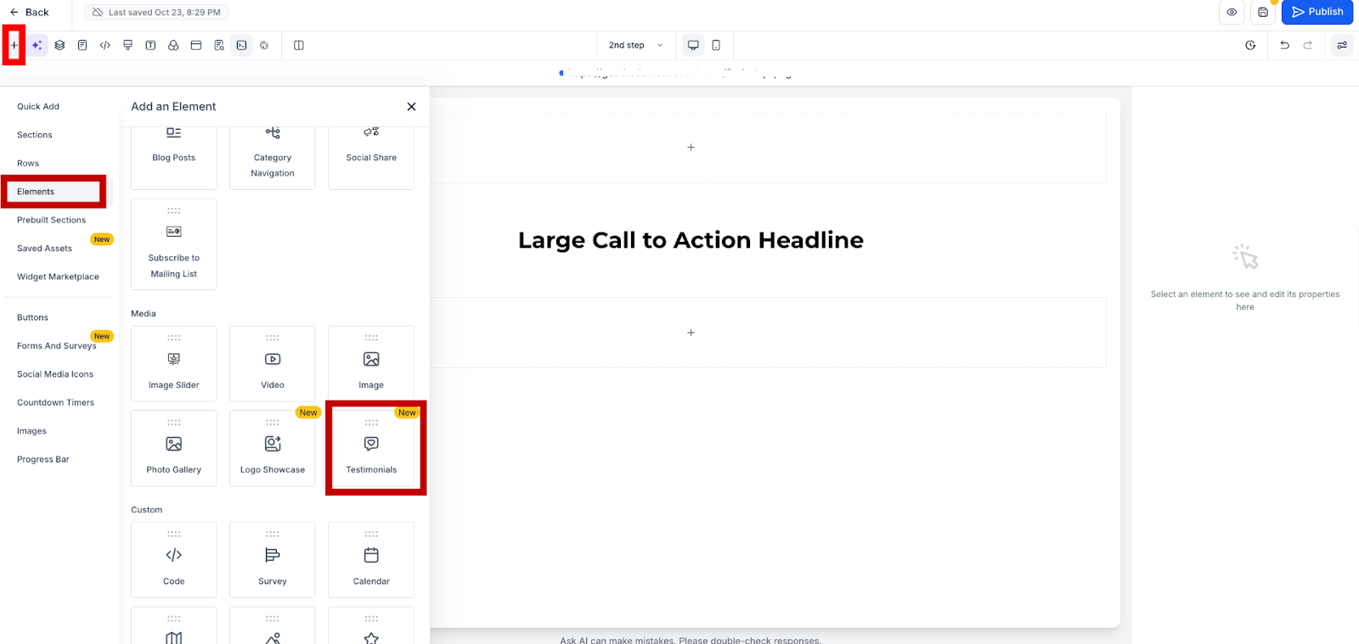Toggle the settings sliders panel icon
Viewport: 1359px width, 644px height.
click(1342, 45)
